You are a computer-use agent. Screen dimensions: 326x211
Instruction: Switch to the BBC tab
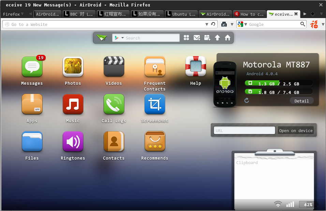click(79, 14)
